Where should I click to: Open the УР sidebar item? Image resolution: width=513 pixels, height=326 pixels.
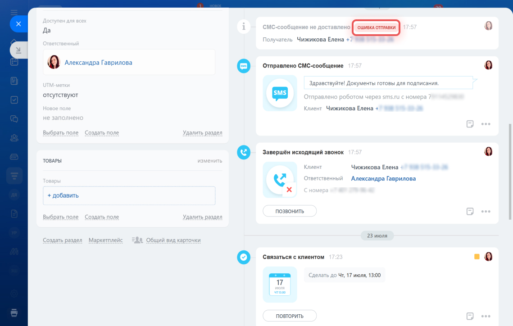pos(14,233)
